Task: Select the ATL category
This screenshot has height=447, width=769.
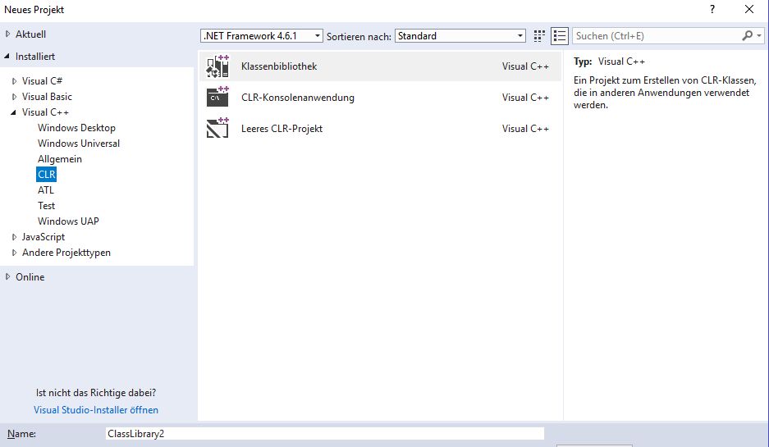Action: pyautogui.click(x=46, y=189)
